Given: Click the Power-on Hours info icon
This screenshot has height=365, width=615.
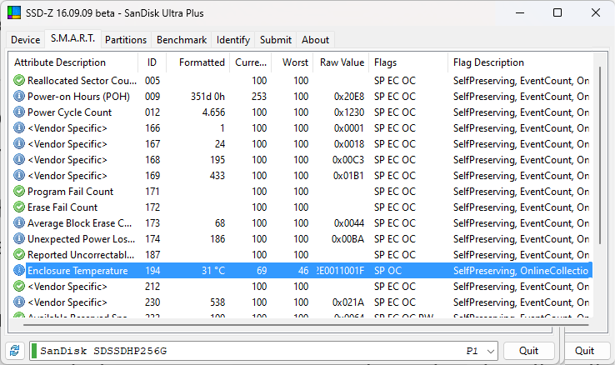Looking at the screenshot, I should pos(19,97).
